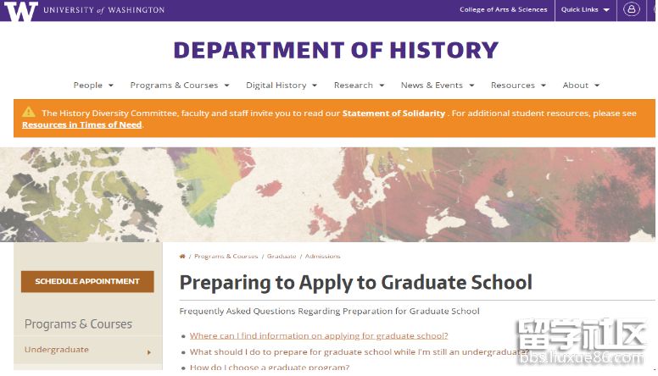Open 'Where can I find information on applying' link
658x376 pixels.
pos(319,335)
